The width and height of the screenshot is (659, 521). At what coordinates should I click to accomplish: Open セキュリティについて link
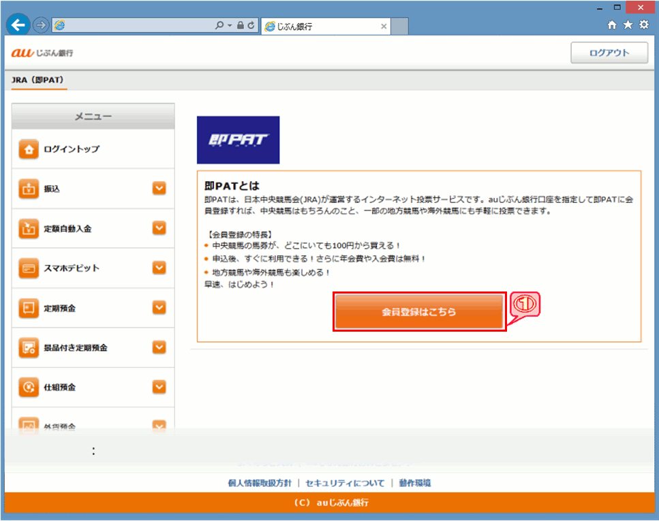click(x=345, y=483)
